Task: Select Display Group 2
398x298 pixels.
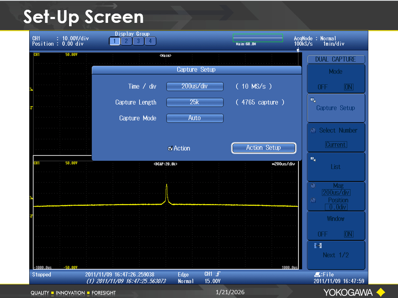Action: pyautogui.click(x=126, y=41)
